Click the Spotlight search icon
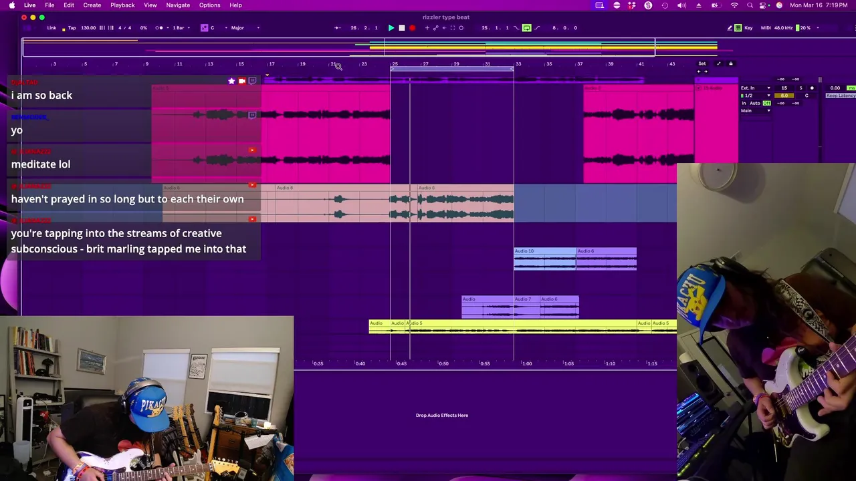This screenshot has width=856, height=481. (750, 5)
